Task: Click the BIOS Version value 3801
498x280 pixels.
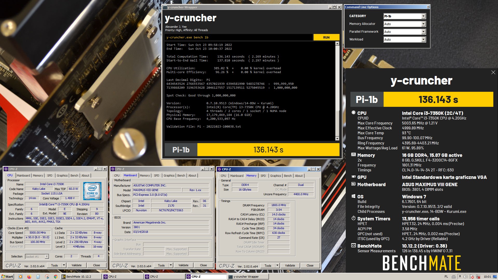Action: point(171,227)
